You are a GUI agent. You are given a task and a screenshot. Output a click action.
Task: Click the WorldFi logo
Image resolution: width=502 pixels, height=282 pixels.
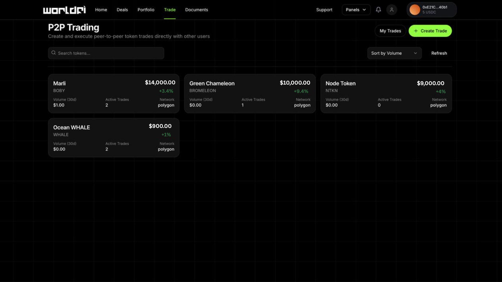[64, 10]
